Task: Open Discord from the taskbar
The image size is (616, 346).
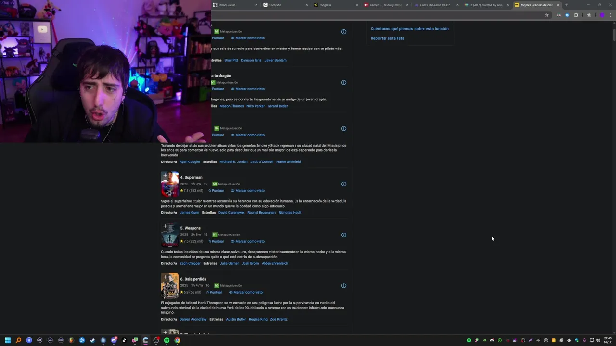Action: (x=114, y=340)
